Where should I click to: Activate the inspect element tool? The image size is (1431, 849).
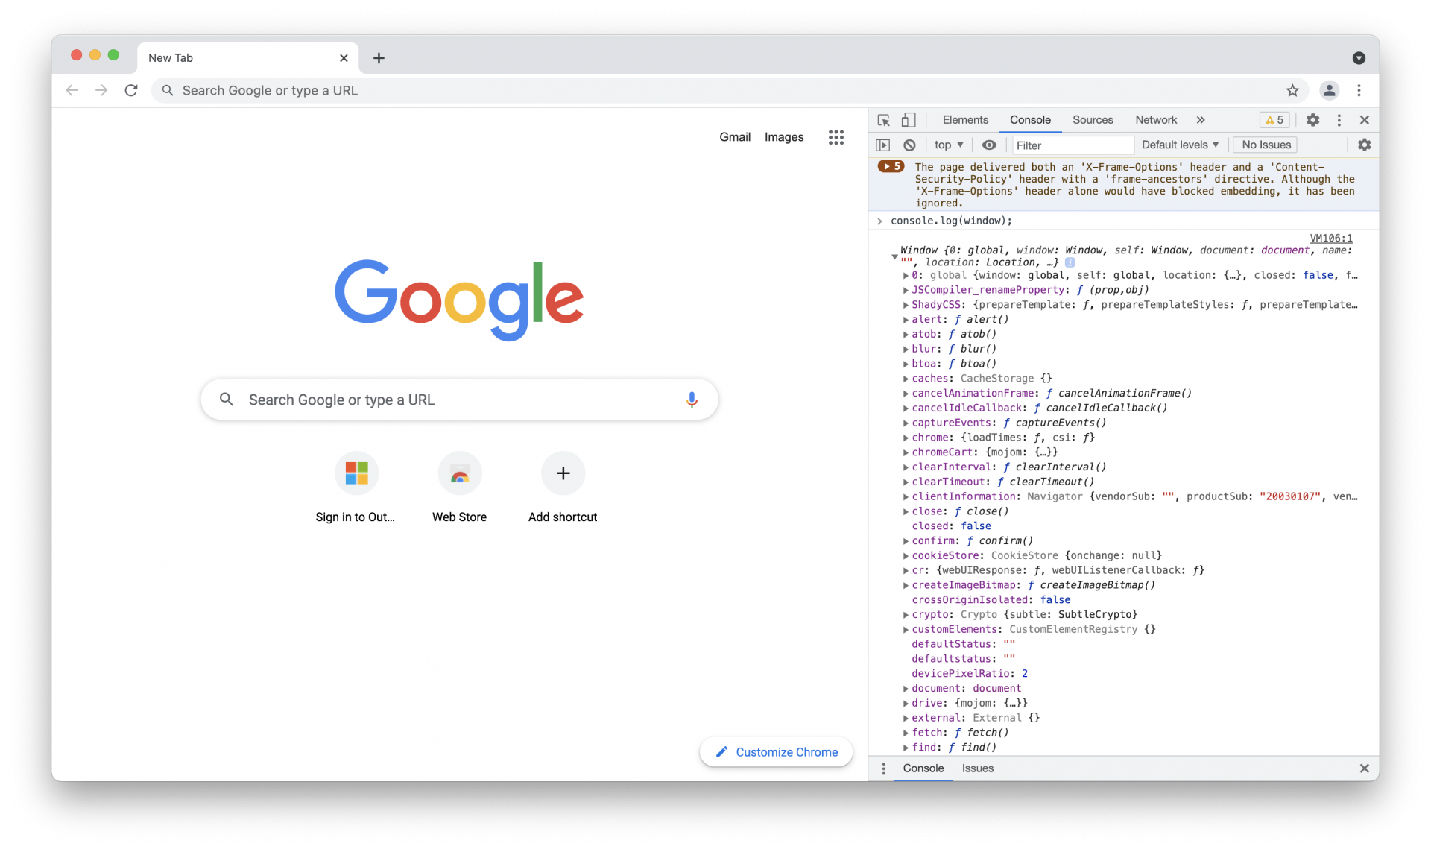click(x=883, y=119)
